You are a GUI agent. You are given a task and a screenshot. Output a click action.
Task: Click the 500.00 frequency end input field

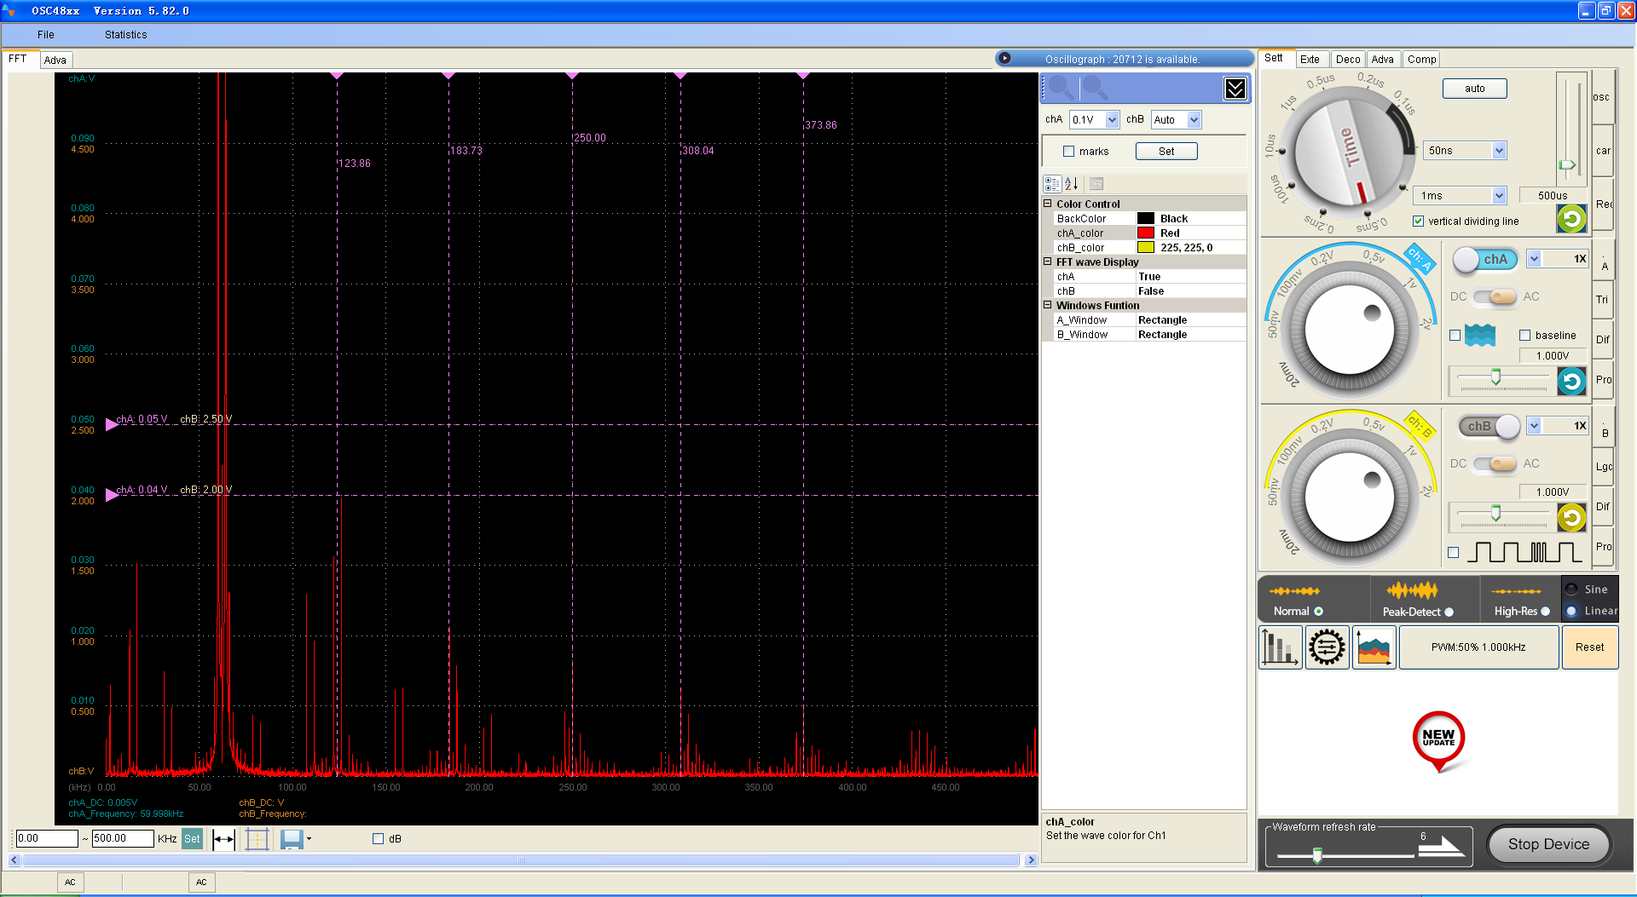(x=122, y=838)
